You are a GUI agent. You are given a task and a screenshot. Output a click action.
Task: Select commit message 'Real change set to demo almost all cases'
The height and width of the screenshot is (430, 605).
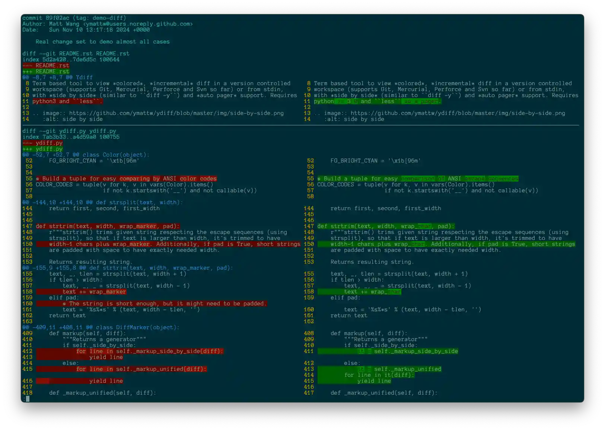pyautogui.click(x=102, y=42)
